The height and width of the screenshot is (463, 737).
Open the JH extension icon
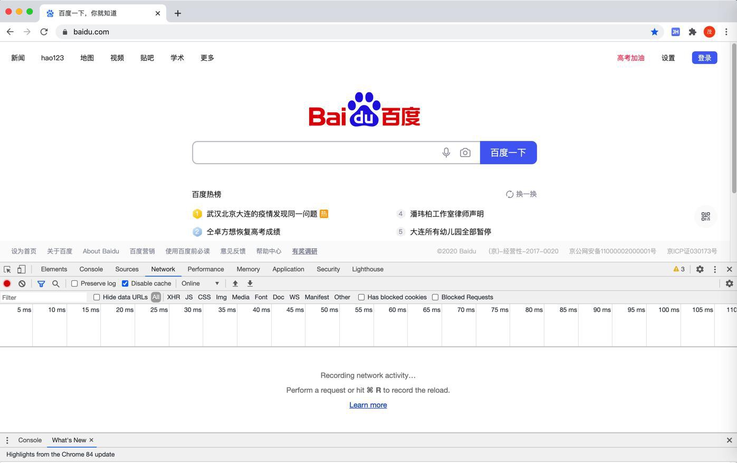[675, 32]
